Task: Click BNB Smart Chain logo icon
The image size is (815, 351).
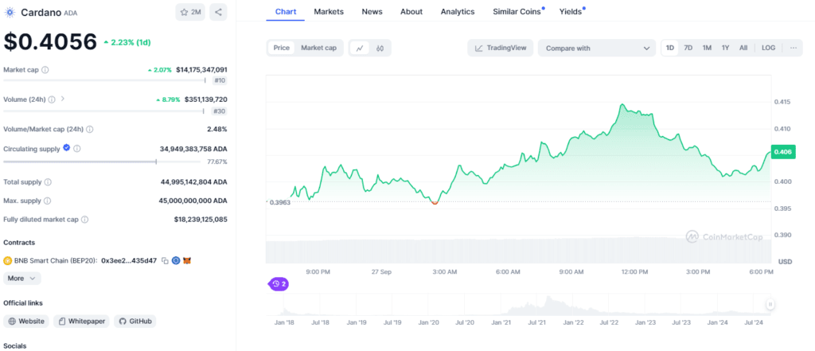Action: [x=8, y=260]
